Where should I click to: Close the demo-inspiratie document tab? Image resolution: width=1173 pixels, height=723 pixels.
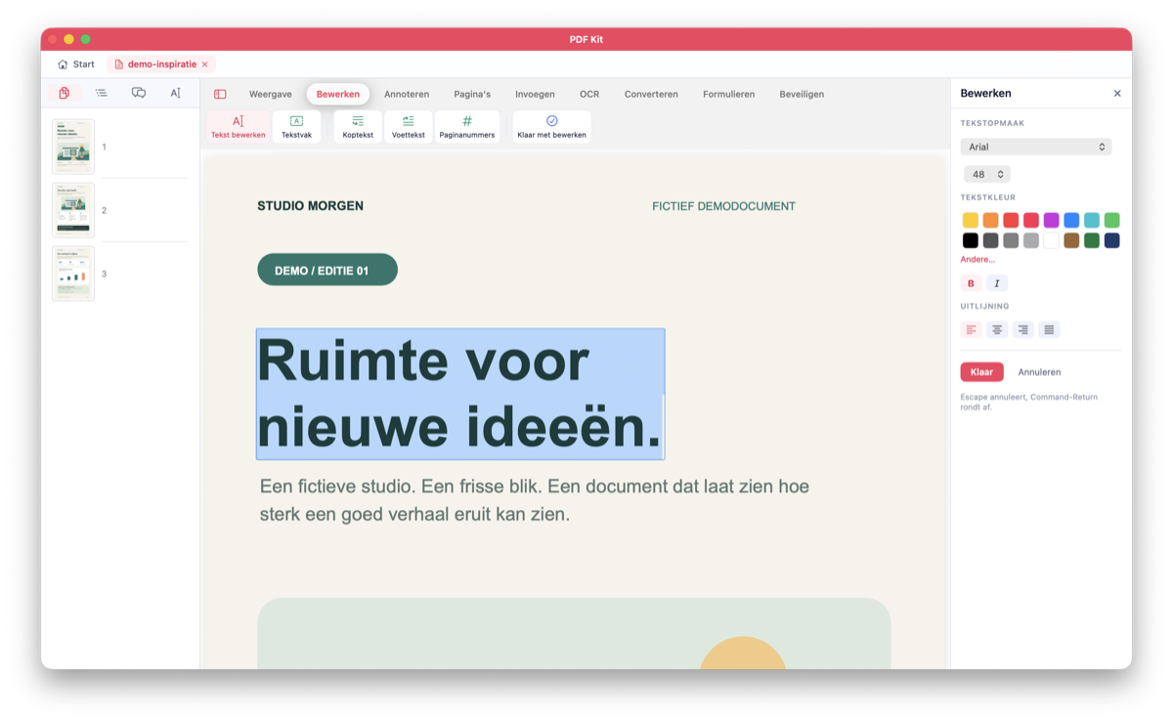click(x=205, y=64)
